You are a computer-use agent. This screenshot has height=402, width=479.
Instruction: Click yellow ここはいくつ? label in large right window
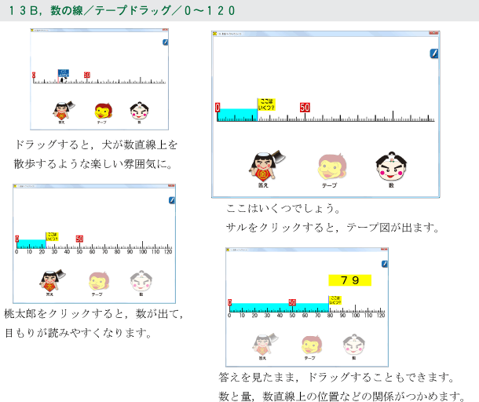pos(267,104)
